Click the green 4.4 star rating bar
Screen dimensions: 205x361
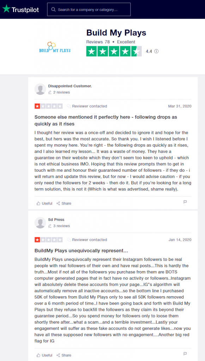click(114, 51)
